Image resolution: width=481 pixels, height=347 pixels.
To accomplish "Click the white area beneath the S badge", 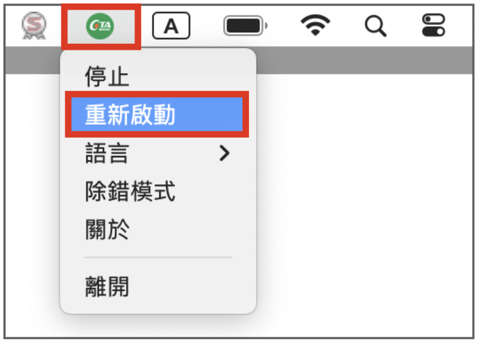I will pos(32,205).
